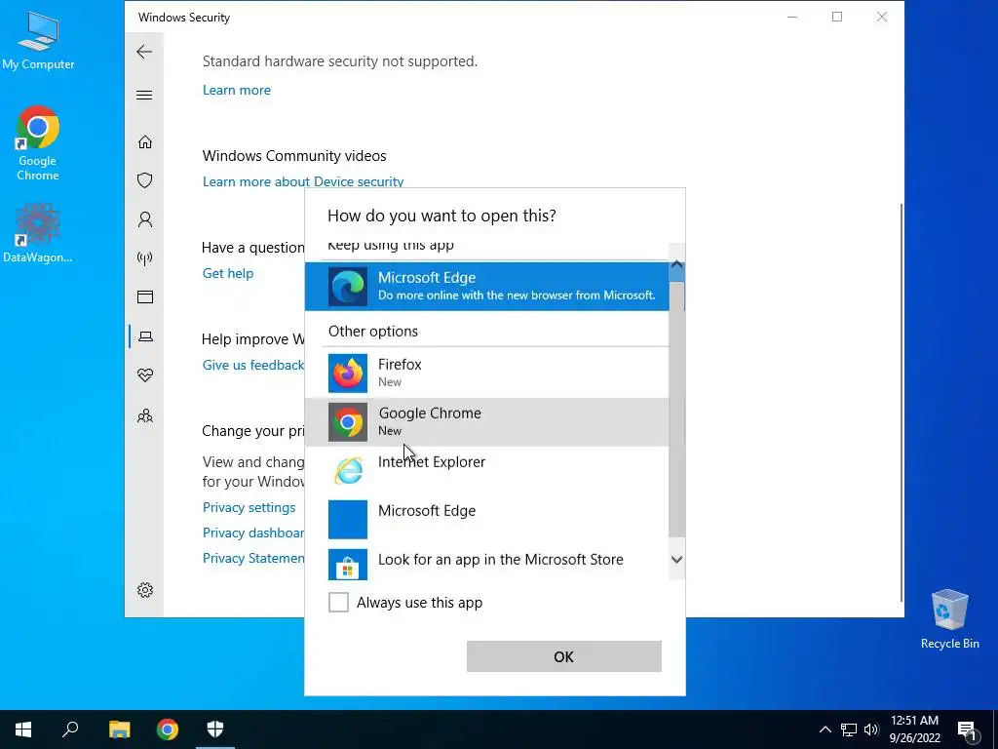Show hidden system tray icons
The height and width of the screenshot is (749, 998).
pyautogui.click(x=825, y=729)
